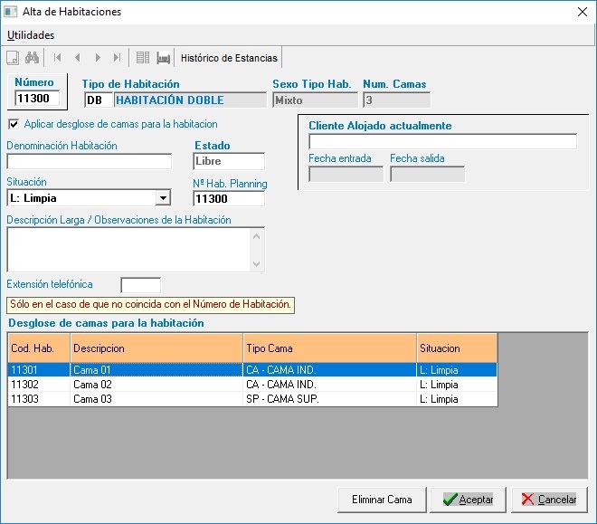Click the Descripción Larga text area
Viewport: 597px width, 524px height.
pos(128,250)
